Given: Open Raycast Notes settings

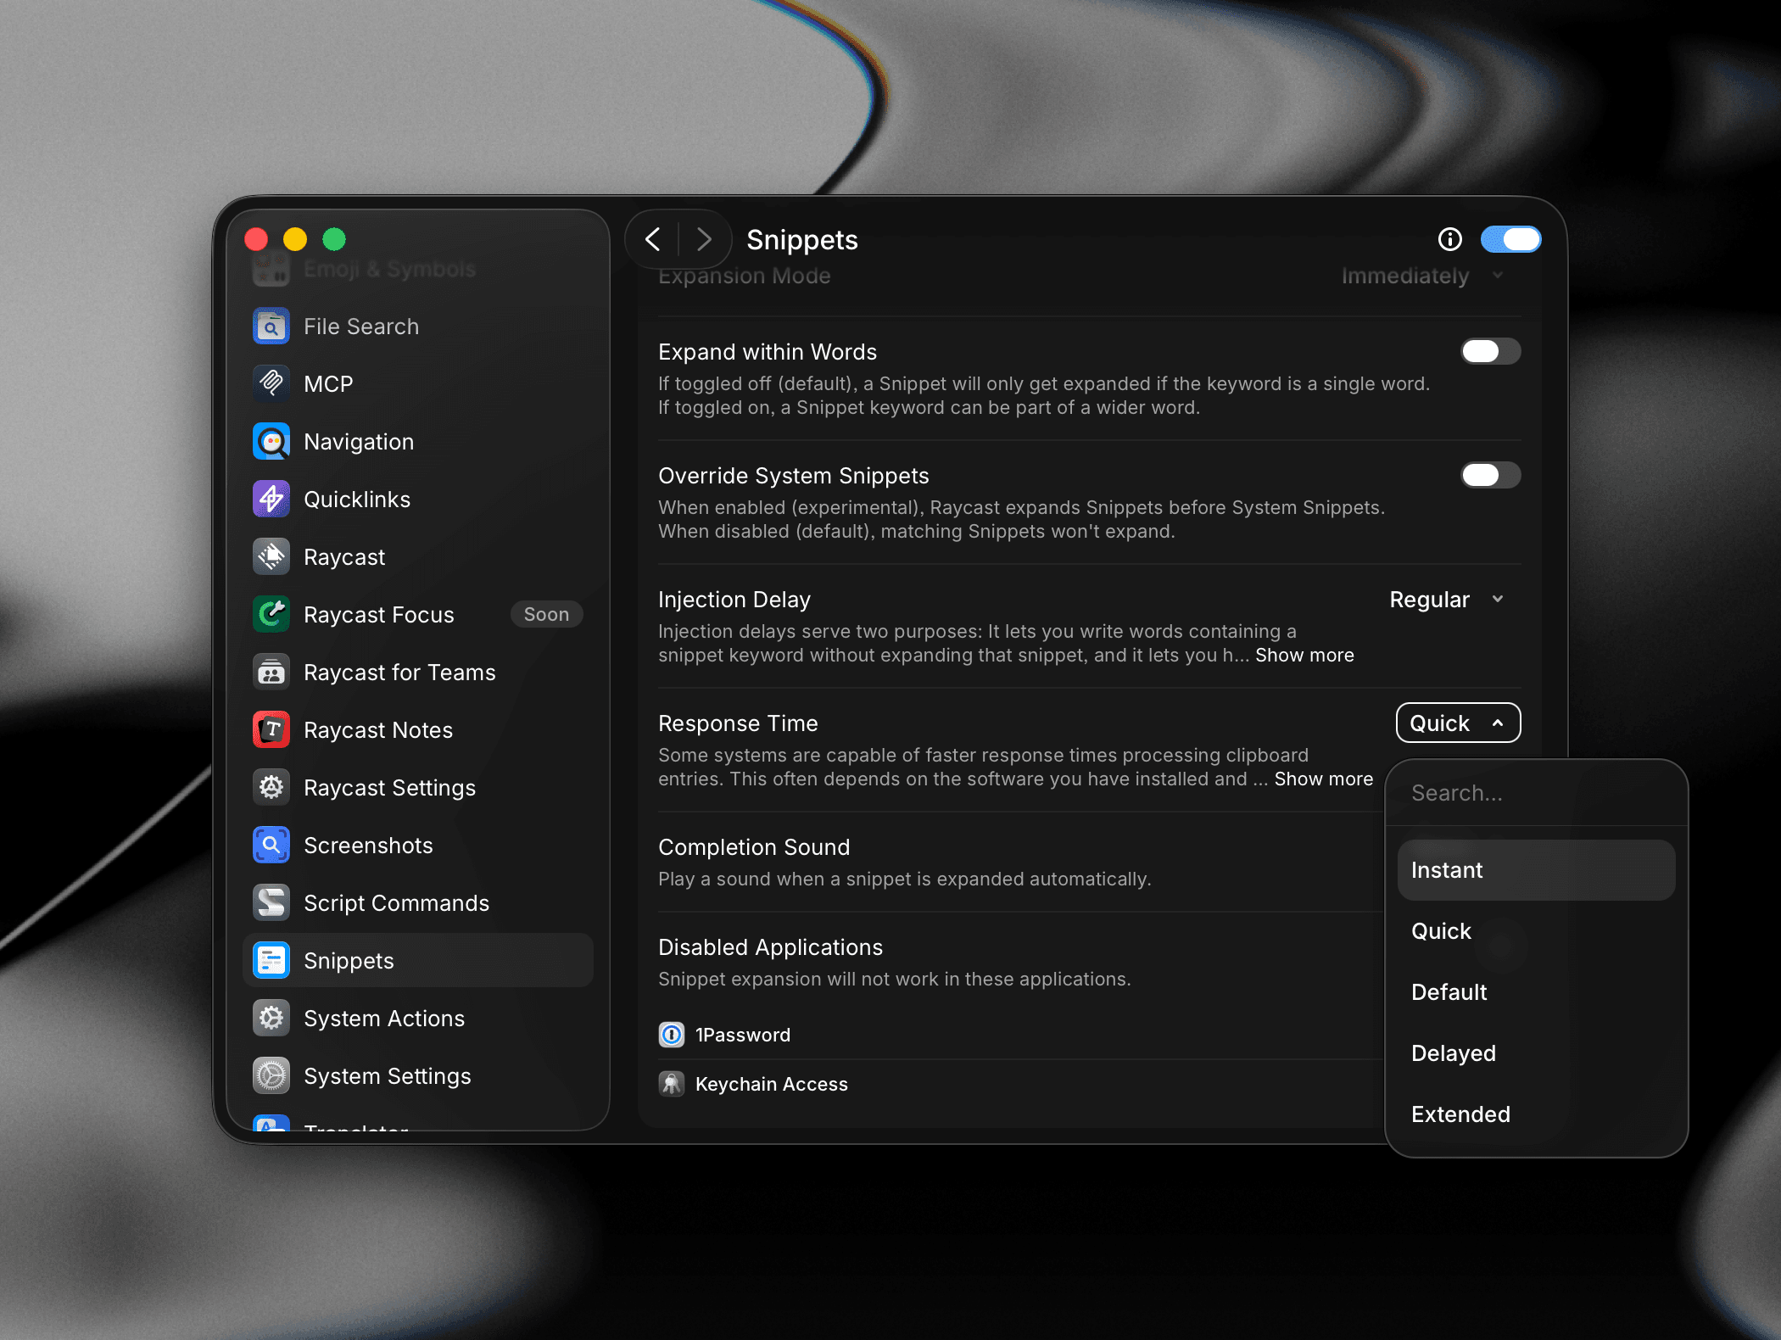Looking at the screenshot, I should [x=418, y=730].
